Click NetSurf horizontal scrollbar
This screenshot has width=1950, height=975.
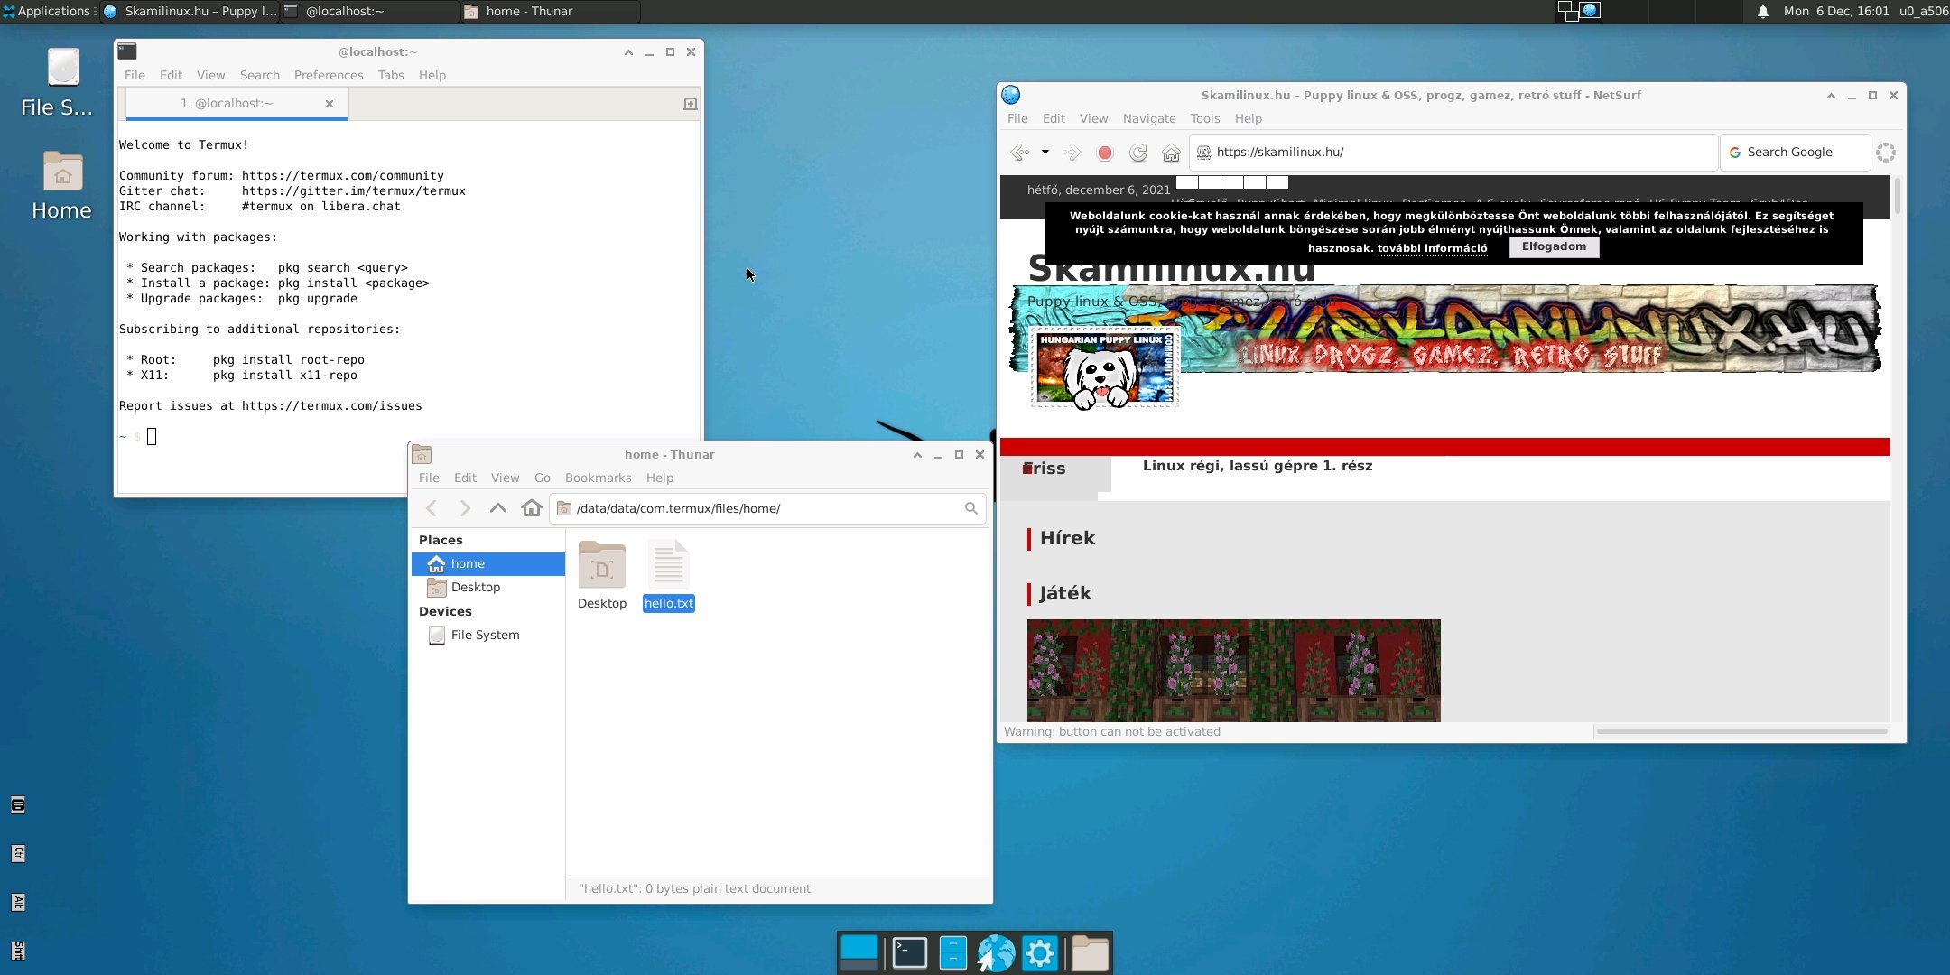pos(1741,731)
